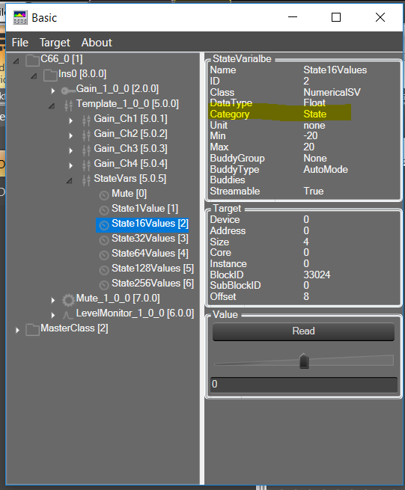Click the sliders icon beside StateVars
The width and height of the screenshot is (405, 490).
[86, 180]
